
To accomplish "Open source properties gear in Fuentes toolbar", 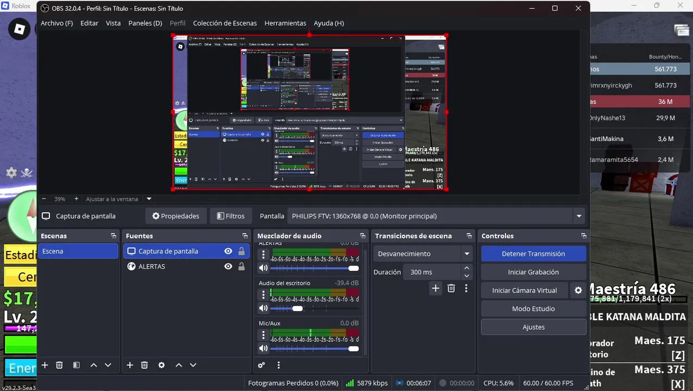I will [161, 365].
